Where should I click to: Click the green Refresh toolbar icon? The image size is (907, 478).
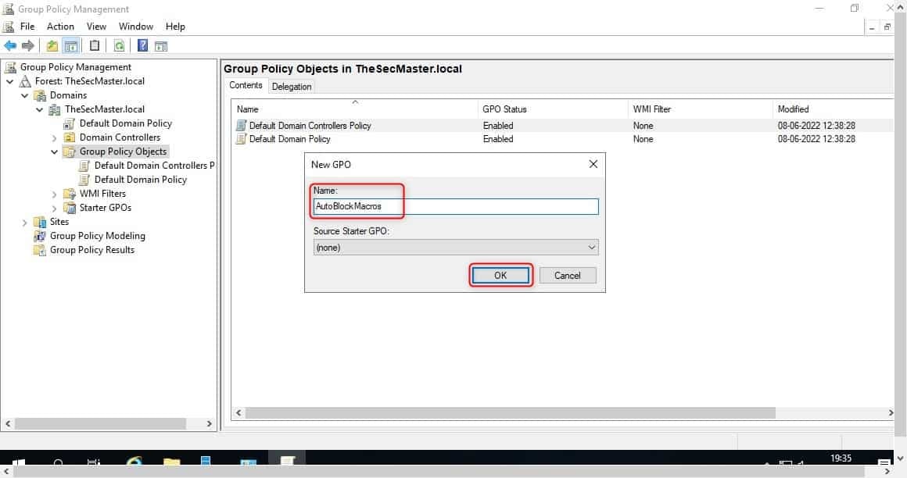[119, 45]
